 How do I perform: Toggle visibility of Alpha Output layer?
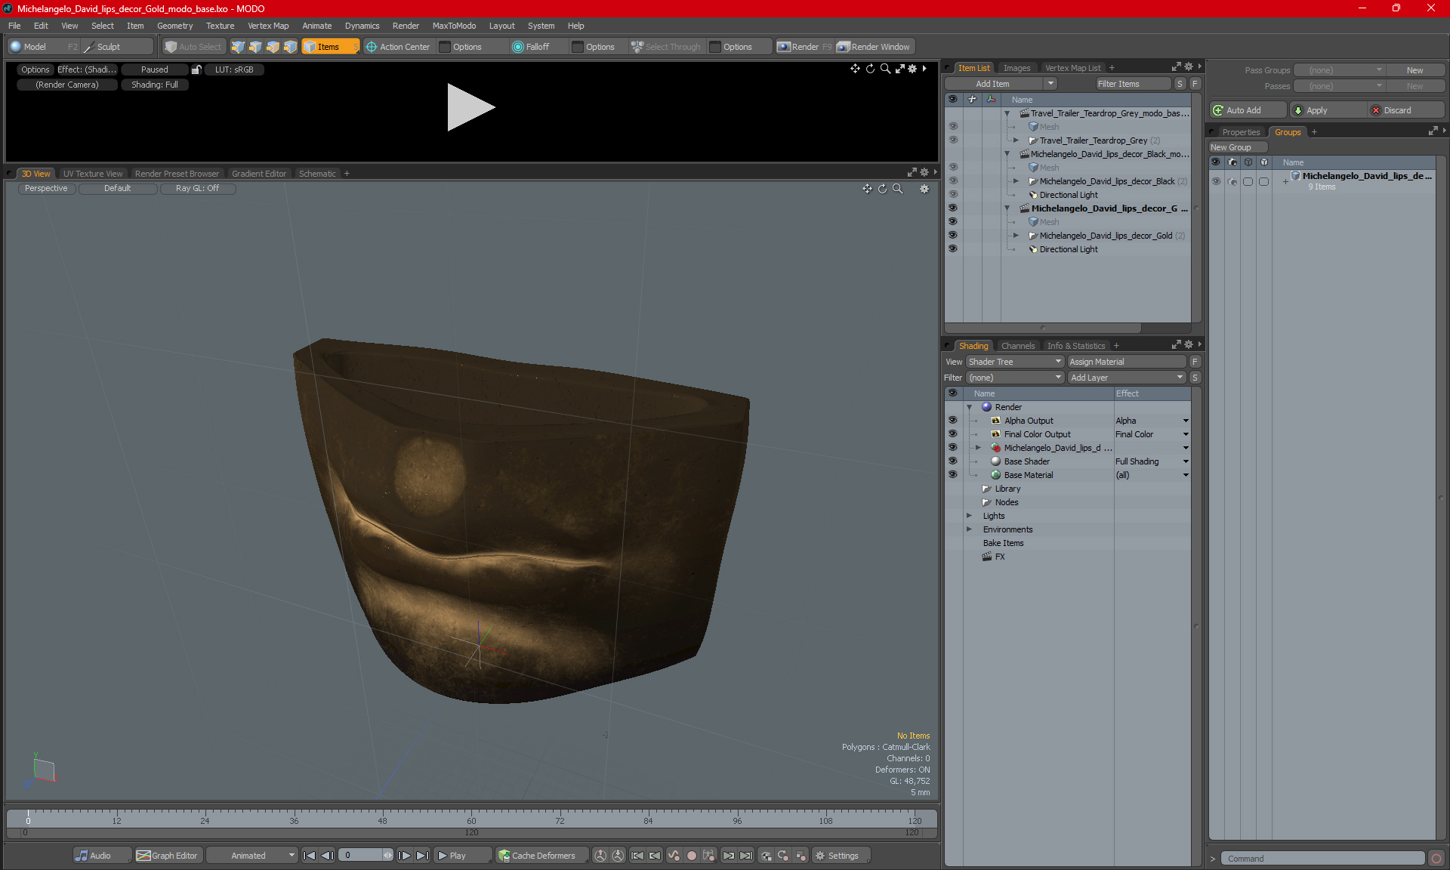(953, 421)
